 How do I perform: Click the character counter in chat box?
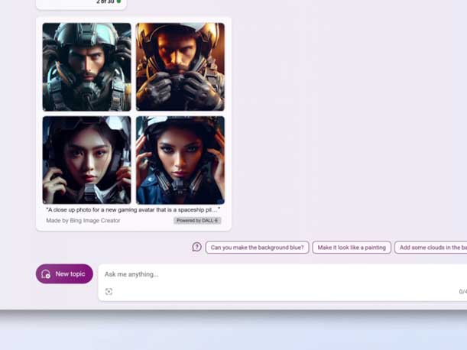[462, 292]
